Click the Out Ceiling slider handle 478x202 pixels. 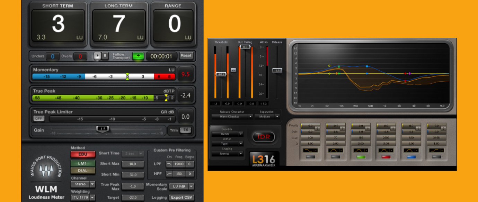tap(245, 47)
